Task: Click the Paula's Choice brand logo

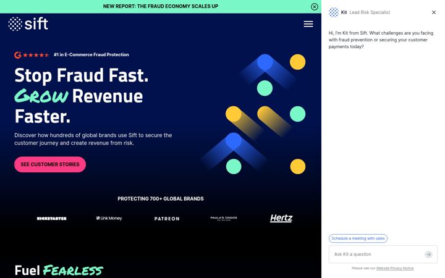Action: click(224, 218)
